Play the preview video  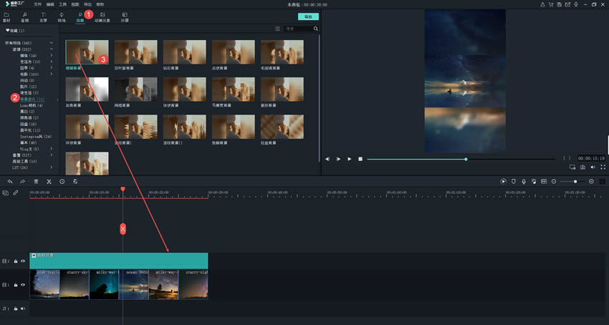pyautogui.click(x=349, y=159)
